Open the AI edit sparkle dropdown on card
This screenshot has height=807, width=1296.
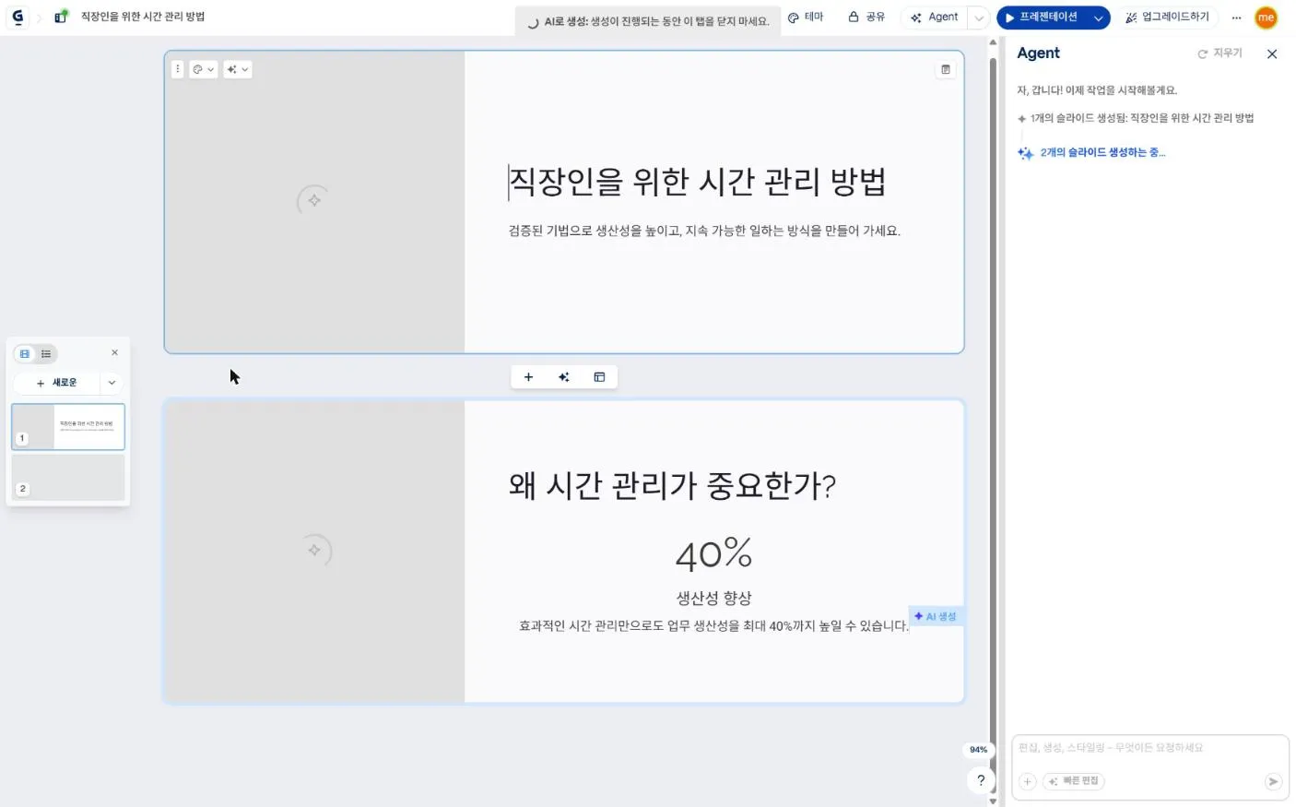[238, 69]
